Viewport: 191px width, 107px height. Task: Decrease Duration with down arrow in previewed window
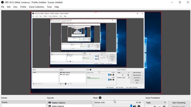pyautogui.click(x=129, y=78)
